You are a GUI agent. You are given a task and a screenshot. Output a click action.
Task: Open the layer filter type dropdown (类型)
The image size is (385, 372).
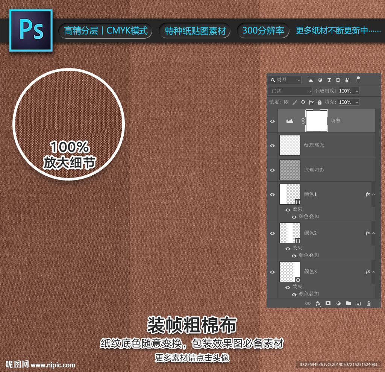coord(285,80)
